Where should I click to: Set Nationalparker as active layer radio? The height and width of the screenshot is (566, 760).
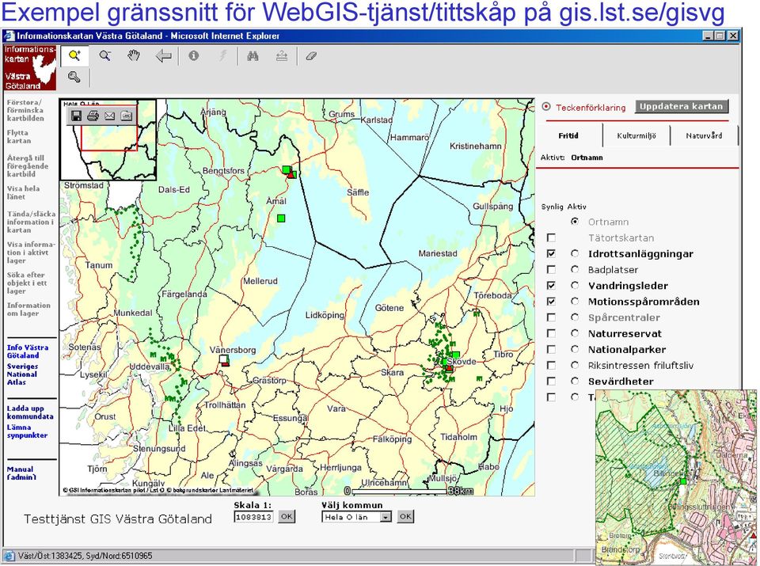point(575,349)
